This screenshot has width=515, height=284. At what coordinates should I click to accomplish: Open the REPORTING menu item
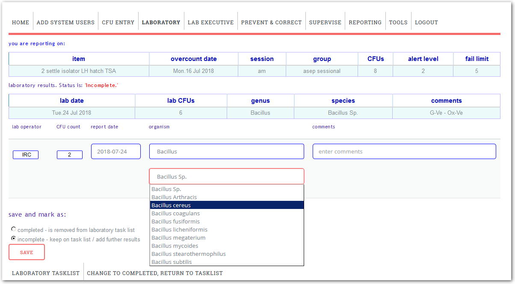click(365, 22)
